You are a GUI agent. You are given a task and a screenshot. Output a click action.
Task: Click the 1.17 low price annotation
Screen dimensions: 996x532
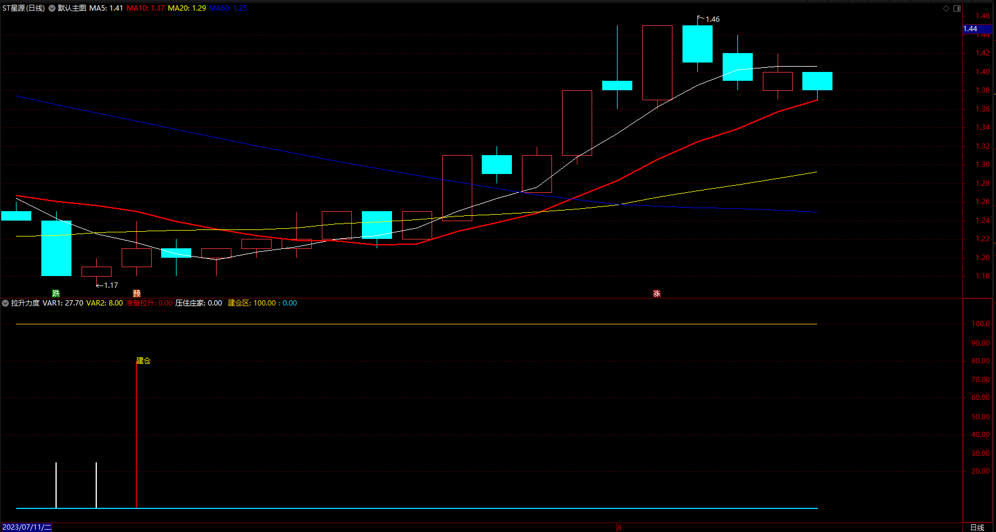[x=111, y=285]
